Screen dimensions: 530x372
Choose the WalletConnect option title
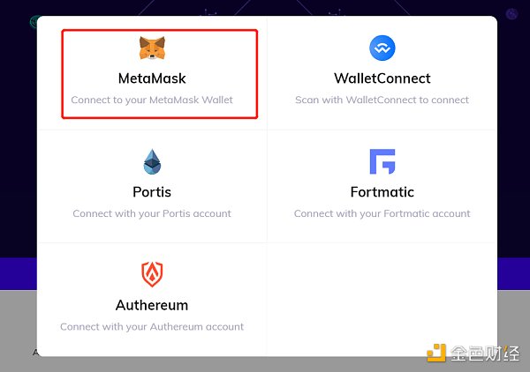382,78
